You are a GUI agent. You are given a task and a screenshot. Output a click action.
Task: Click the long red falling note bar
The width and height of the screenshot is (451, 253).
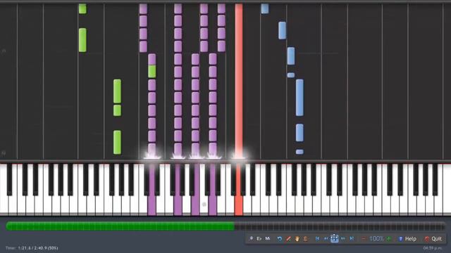(x=239, y=80)
